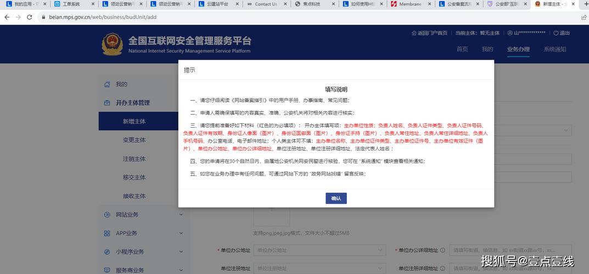This screenshot has width=589, height=274.
Task: Click the 开办主体管理 briefcase icon
Action: pyautogui.click(x=107, y=102)
